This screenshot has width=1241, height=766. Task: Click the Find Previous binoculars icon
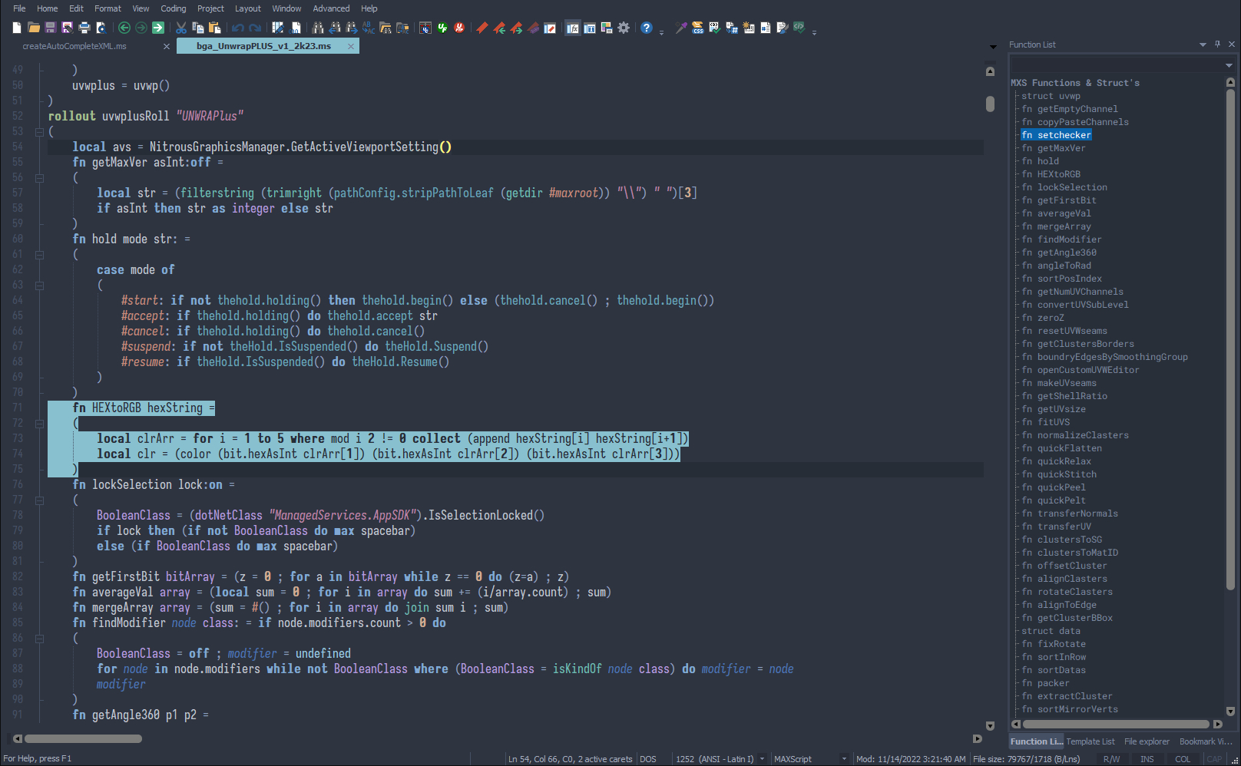pos(335,28)
